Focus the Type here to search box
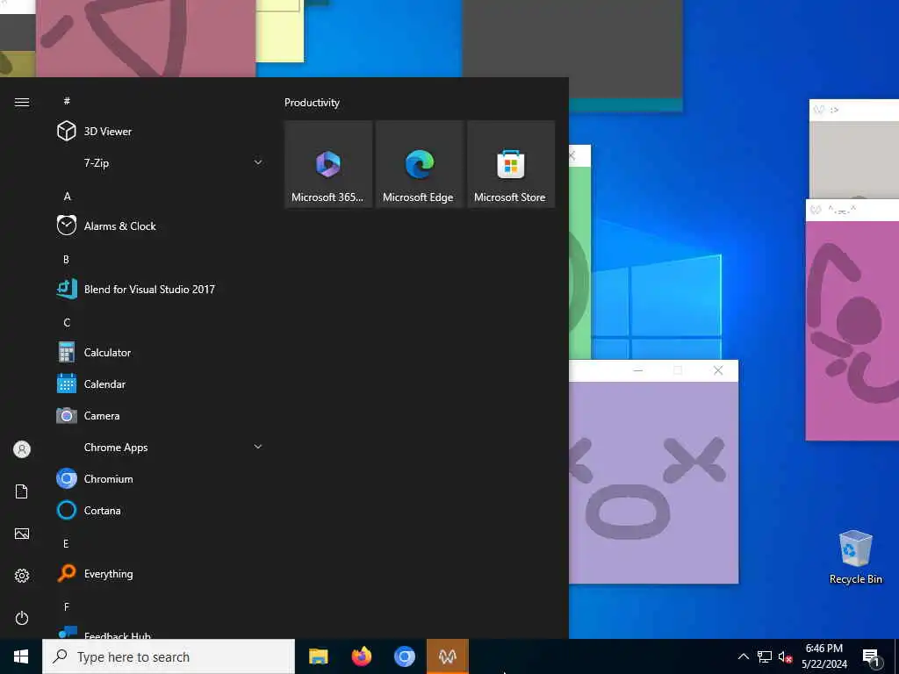This screenshot has height=674, width=899. pyautogui.click(x=168, y=656)
